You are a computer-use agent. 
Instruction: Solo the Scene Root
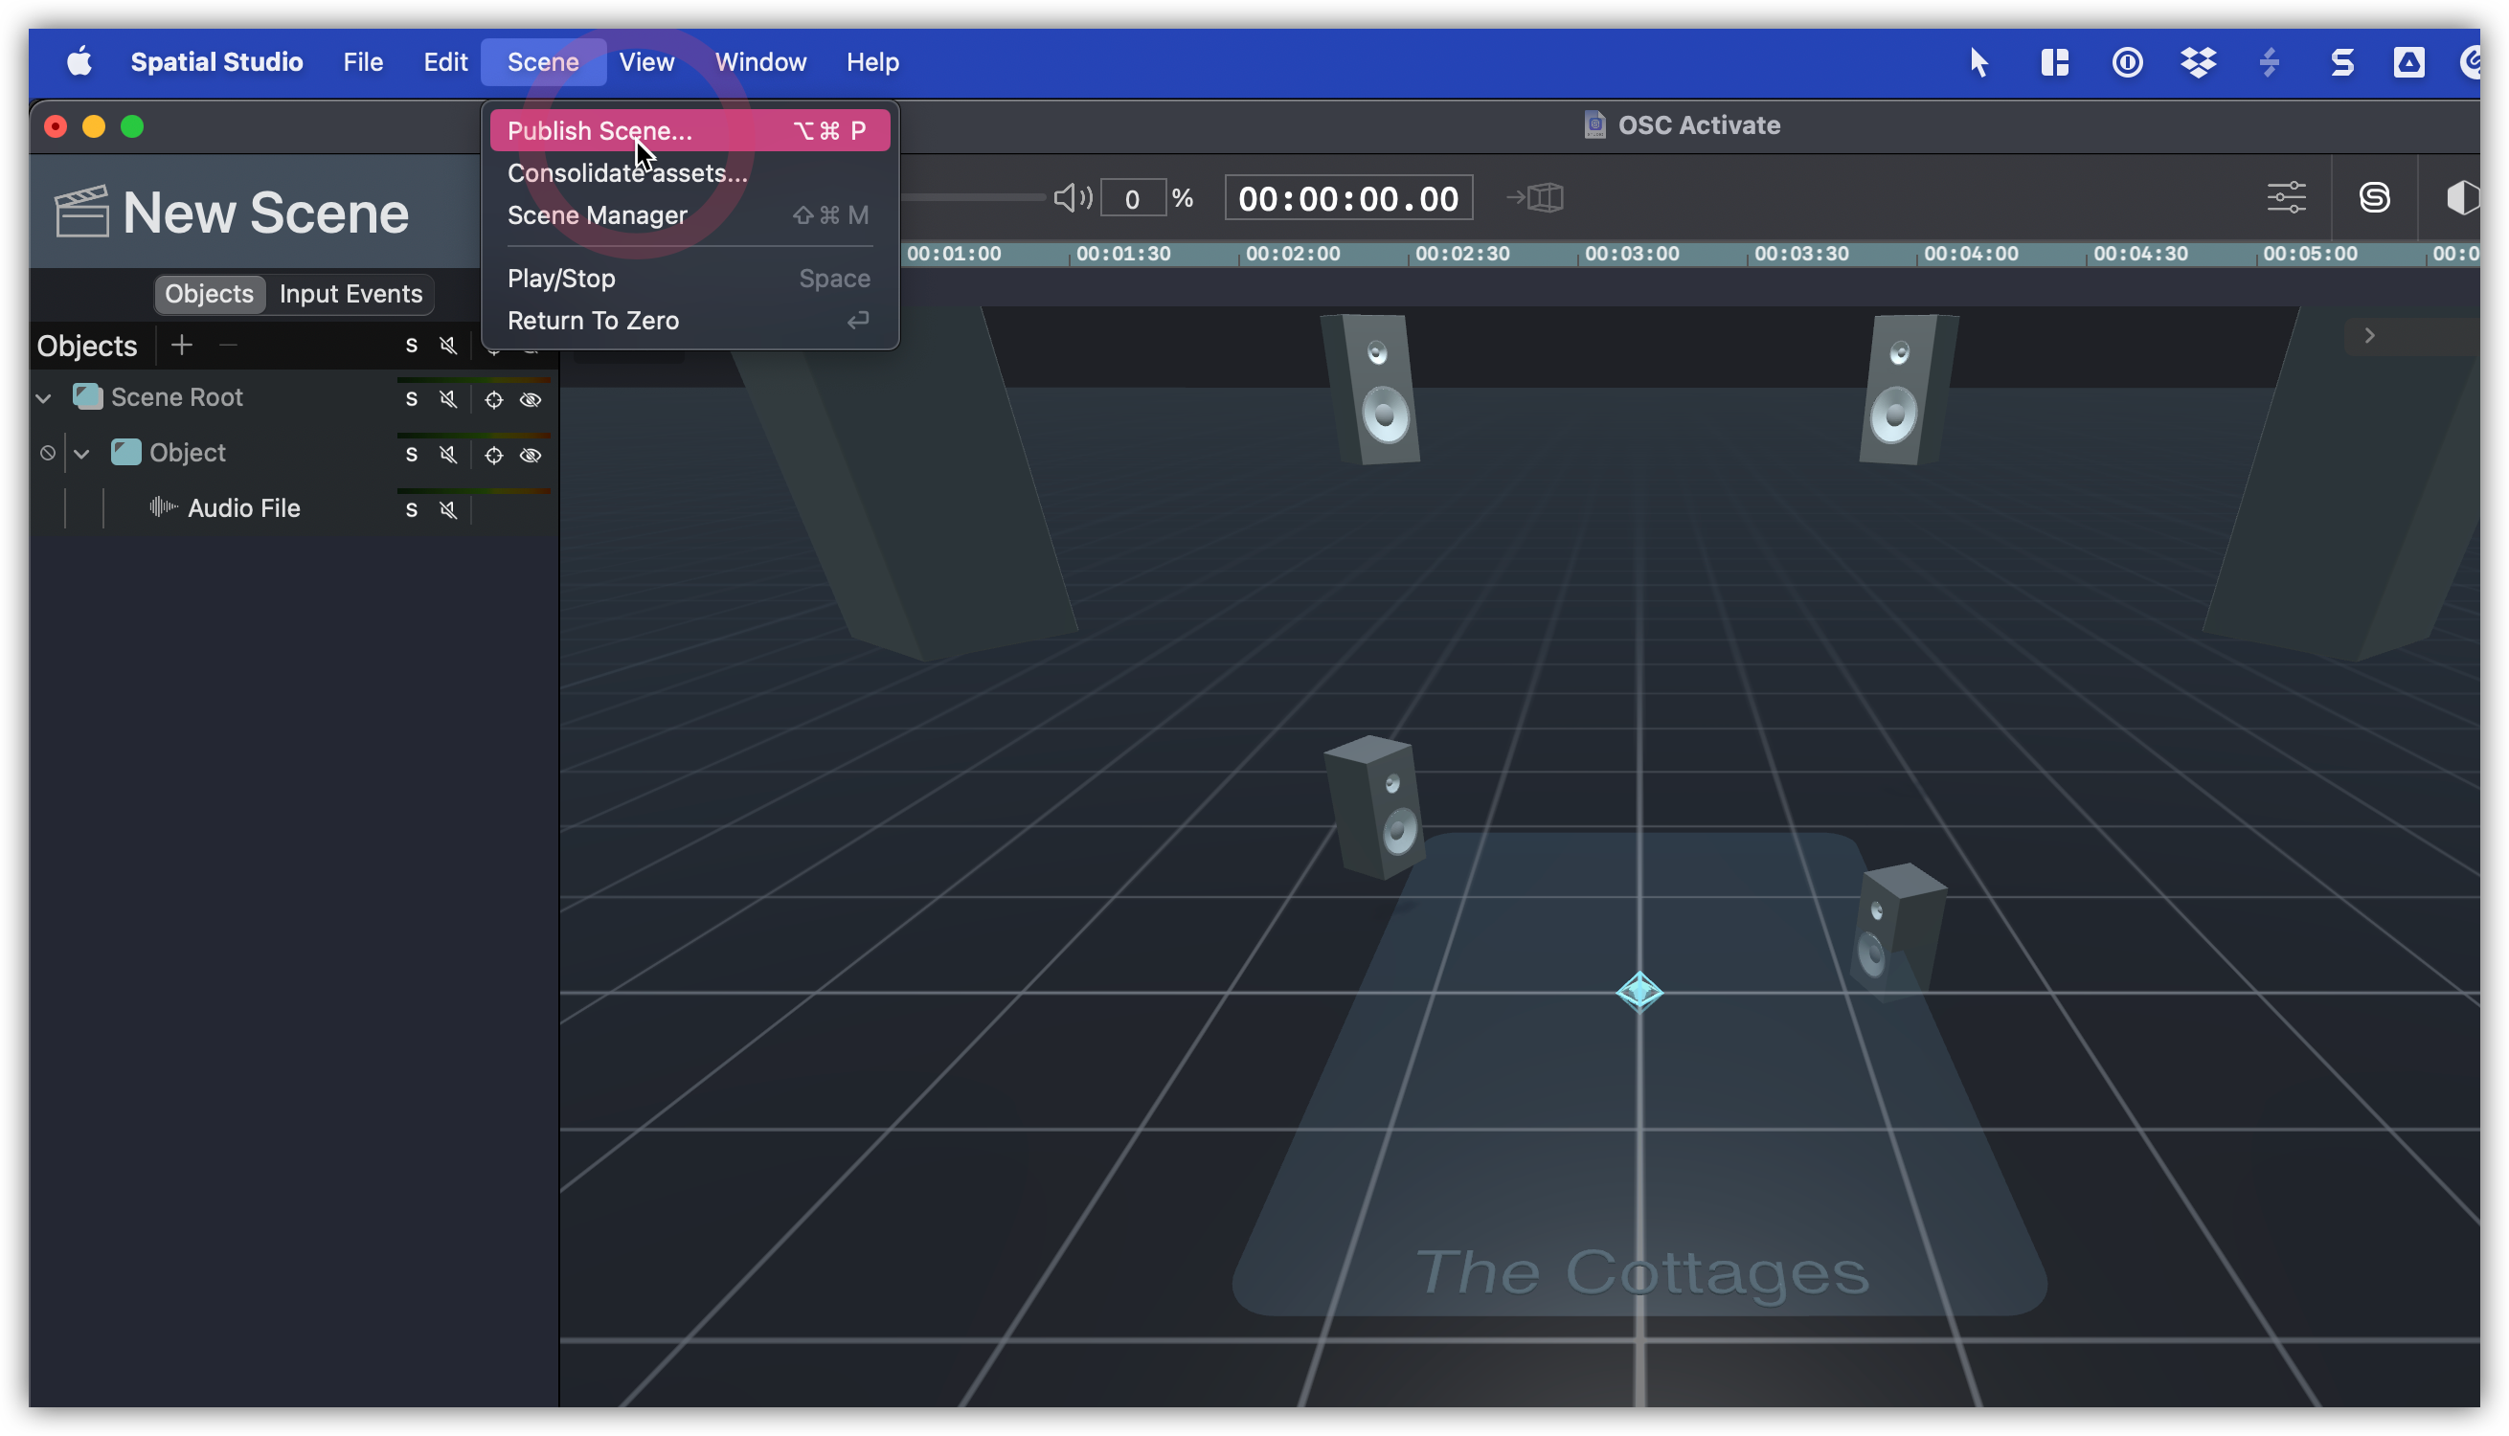coord(411,399)
